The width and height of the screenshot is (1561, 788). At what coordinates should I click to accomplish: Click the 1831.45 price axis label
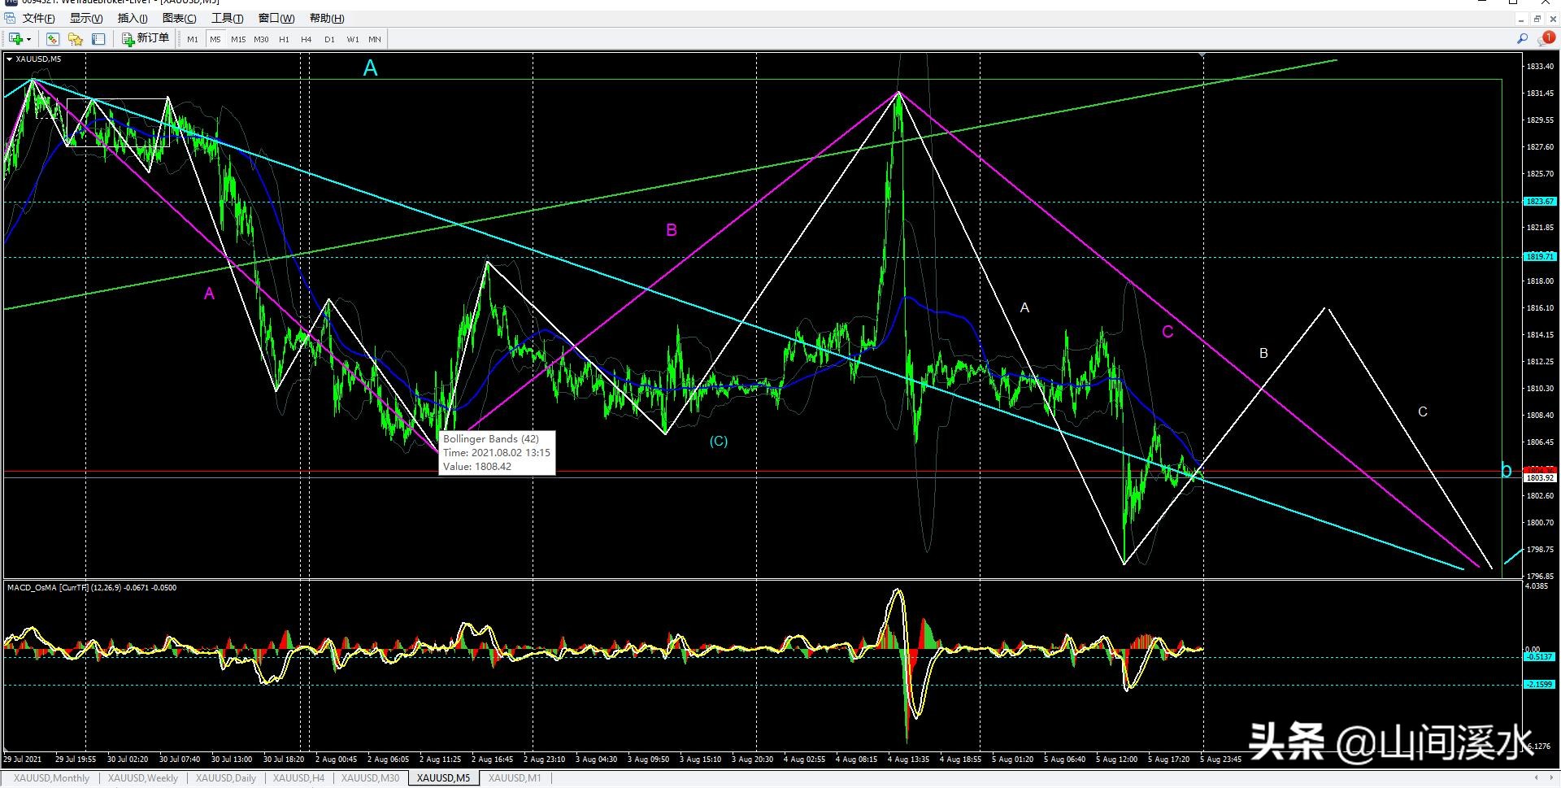coord(1540,94)
